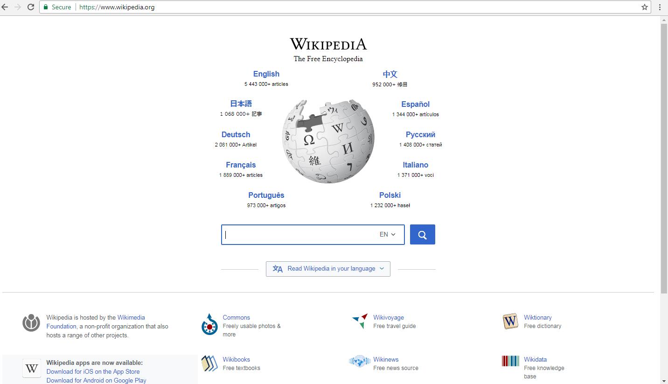Open the Português Wikipedia link
Image resolution: width=668 pixels, height=384 pixels.
(x=266, y=195)
